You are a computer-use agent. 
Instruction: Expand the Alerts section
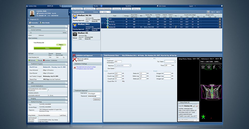click(x=29, y=27)
